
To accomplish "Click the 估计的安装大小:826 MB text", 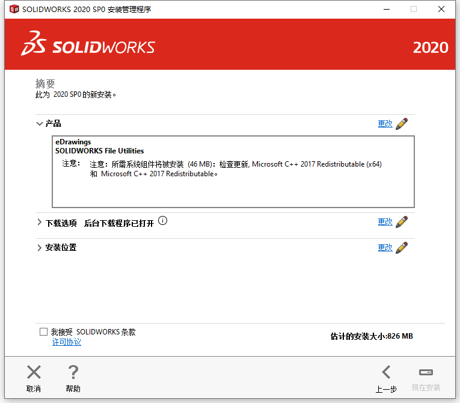I will [372, 336].
